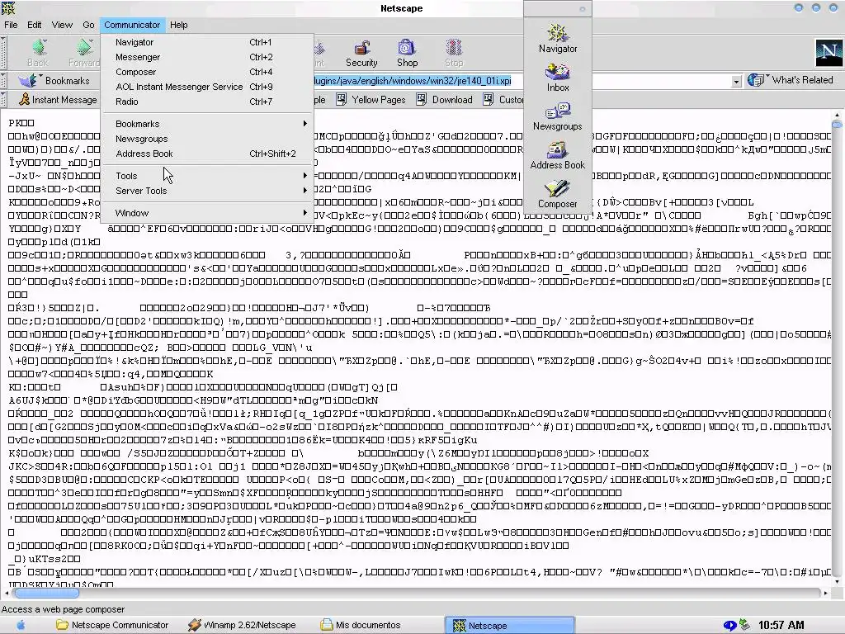The height and width of the screenshot is (634, 845).
Task: Expand the Tools submenu
Action: [207, 176]
